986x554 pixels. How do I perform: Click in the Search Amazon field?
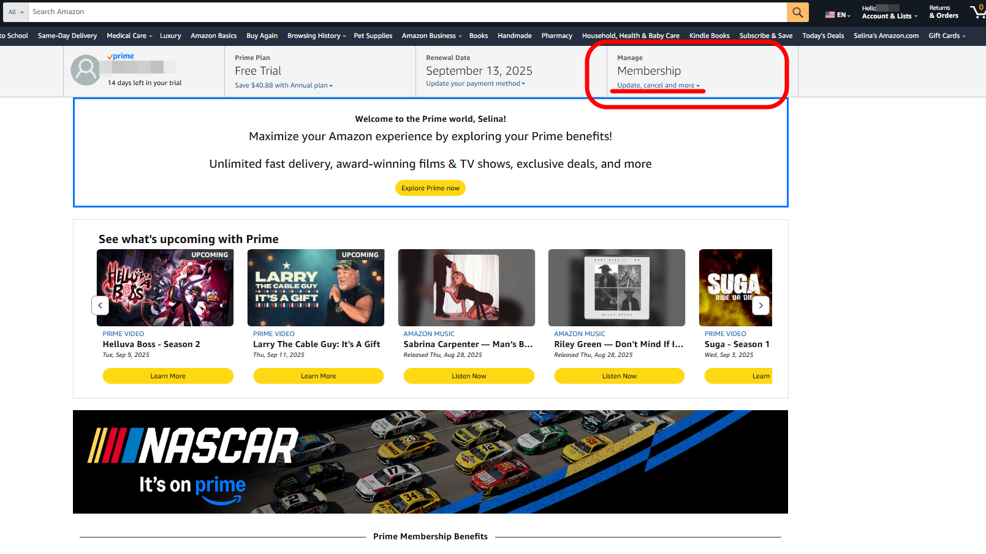408,12
